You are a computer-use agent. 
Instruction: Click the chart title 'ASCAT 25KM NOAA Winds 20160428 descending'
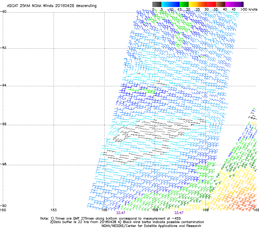pos(51,6)
